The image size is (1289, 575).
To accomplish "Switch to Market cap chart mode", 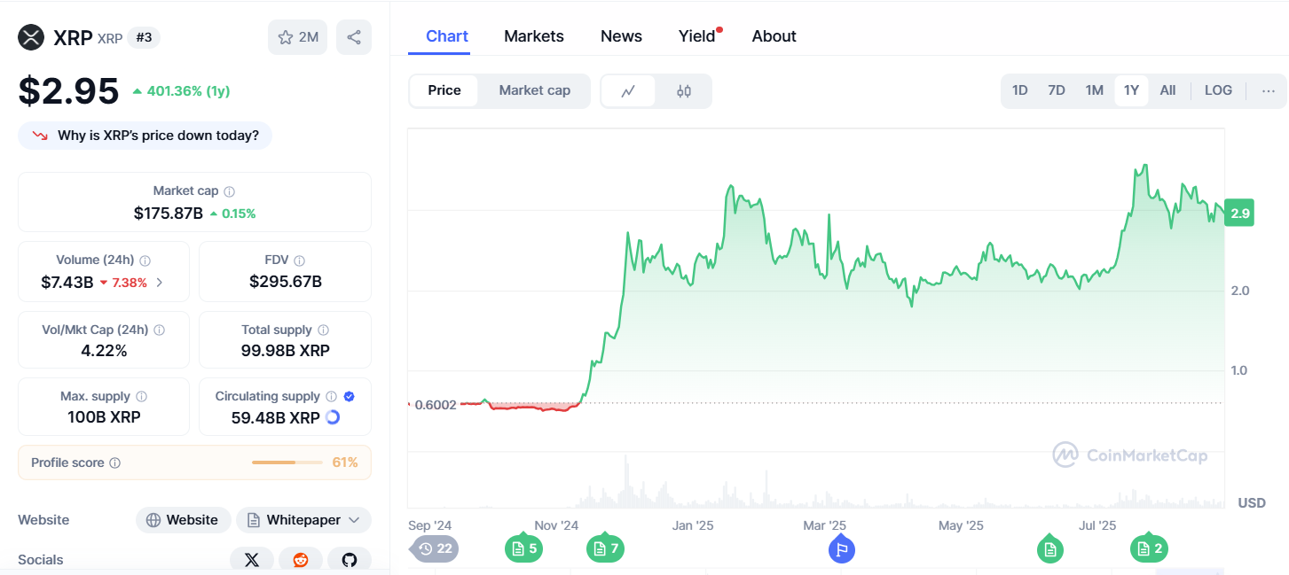I will tap(534, 89).
